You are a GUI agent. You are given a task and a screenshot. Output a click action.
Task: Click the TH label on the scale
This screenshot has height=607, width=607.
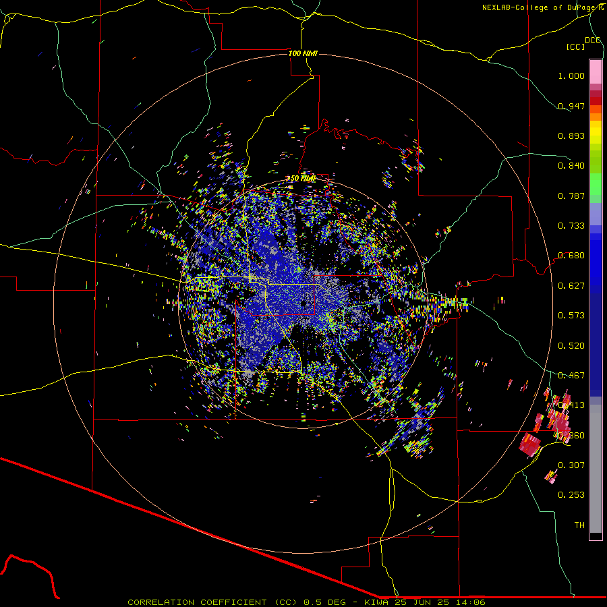point(579,525)
